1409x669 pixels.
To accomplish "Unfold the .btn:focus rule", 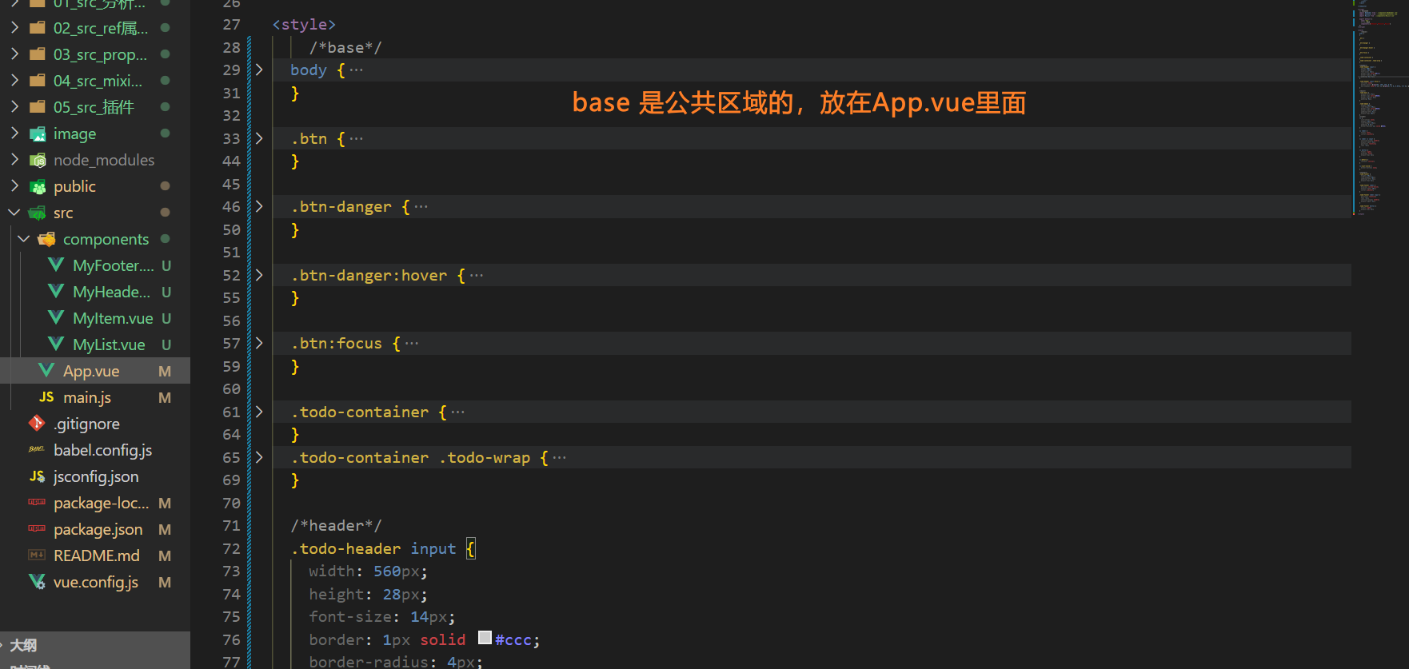I will 259,343.
